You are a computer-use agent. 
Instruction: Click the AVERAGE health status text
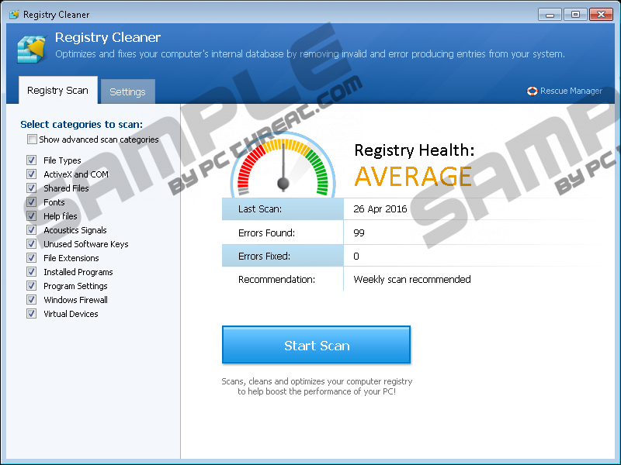tap(413, 177)
